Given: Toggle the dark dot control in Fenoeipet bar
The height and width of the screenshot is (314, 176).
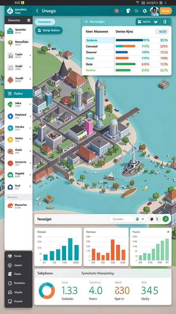Looking at the screenshot, I should pos(152,219).
